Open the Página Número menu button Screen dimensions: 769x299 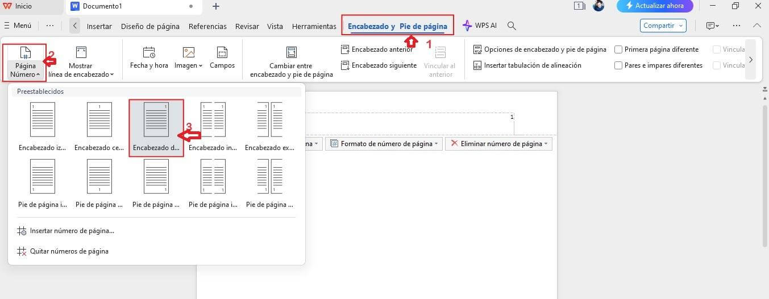click(x=25, y=63)
